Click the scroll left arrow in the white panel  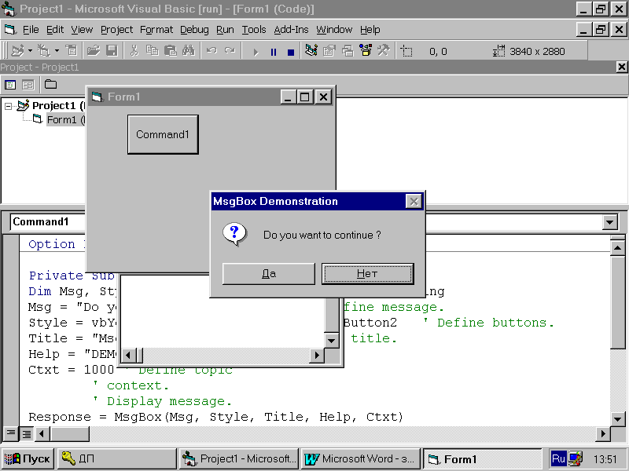(128, 356)
